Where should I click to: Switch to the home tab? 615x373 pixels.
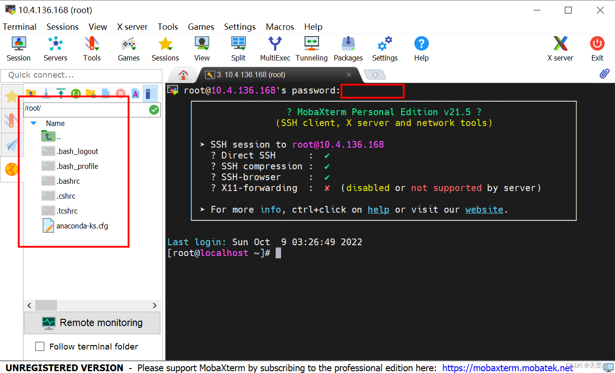(183, 75)
